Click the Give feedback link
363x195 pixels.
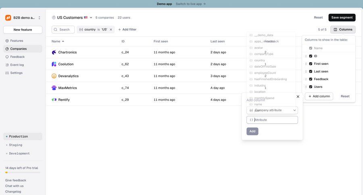tap(15, 180)
